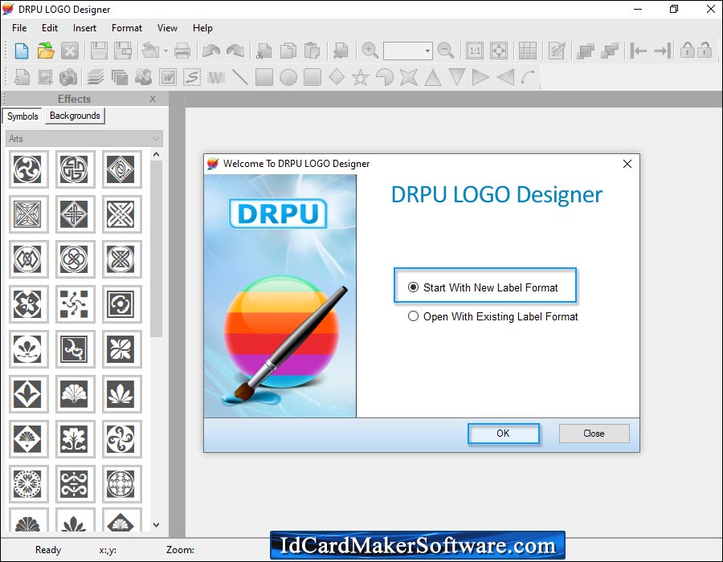
Task: Select the line drawing tool
Action: pos(239,77)
